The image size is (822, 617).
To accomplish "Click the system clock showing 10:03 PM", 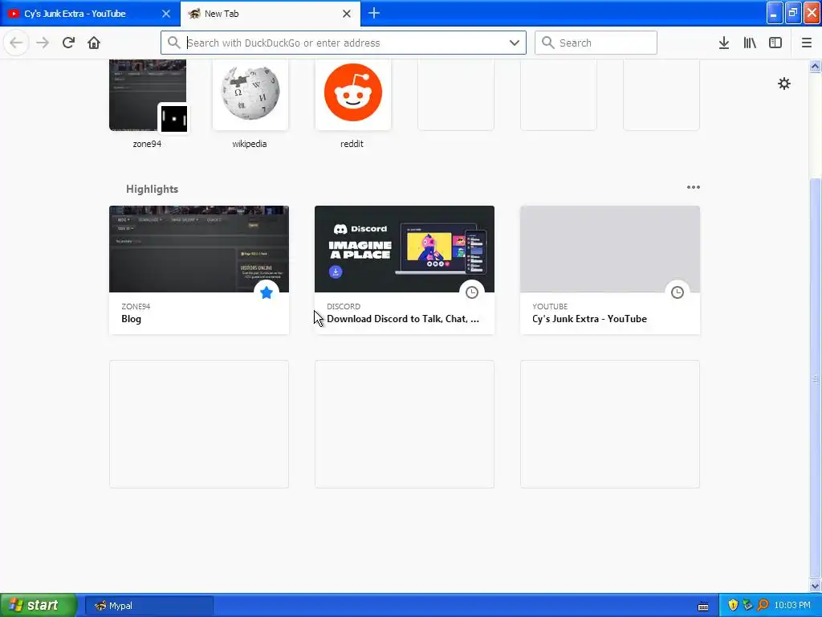I will tap(792, 605).
